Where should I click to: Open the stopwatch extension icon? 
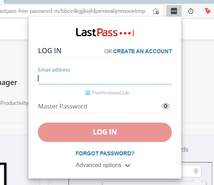191,11
